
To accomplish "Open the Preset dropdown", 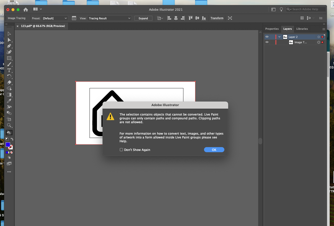I will click(55, 18).
